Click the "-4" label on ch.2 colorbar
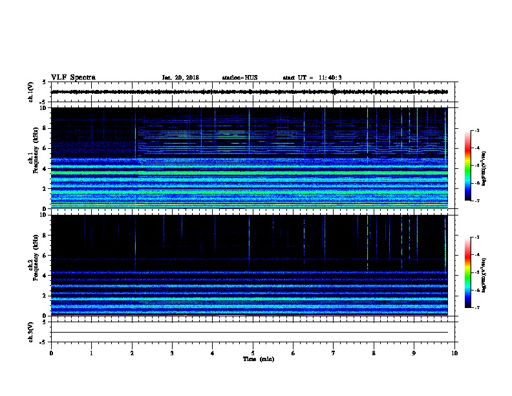This screenshot has height=396, width=512. point(476,255)
